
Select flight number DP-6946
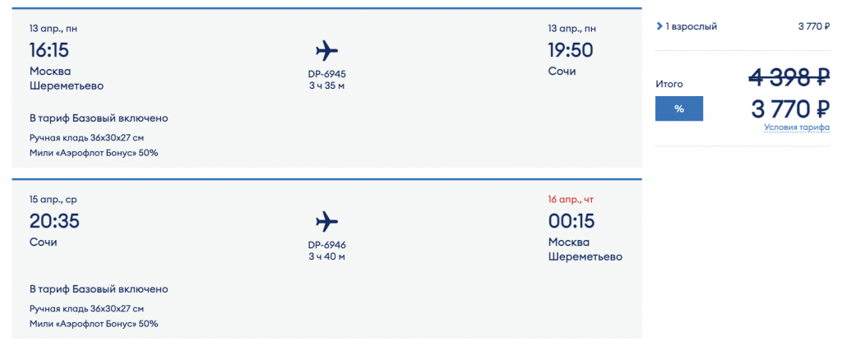326,244
